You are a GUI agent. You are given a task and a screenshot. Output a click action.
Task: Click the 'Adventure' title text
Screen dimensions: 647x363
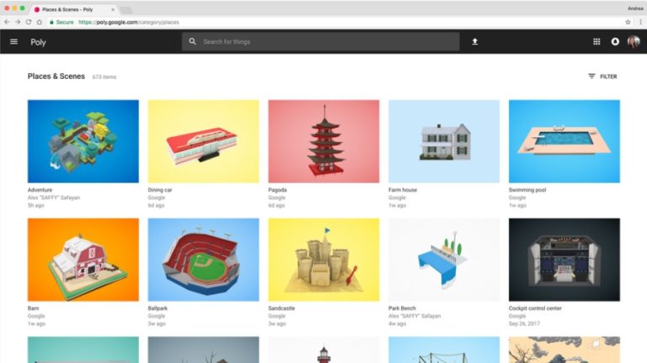pyautogui.click(x=40, y=190)
